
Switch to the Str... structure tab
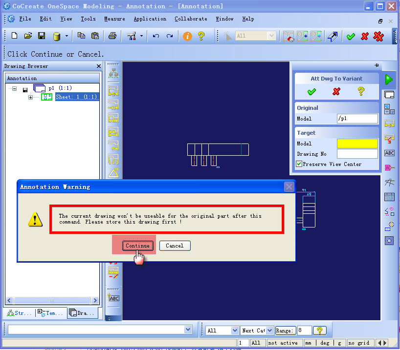(x=19, y=313)
